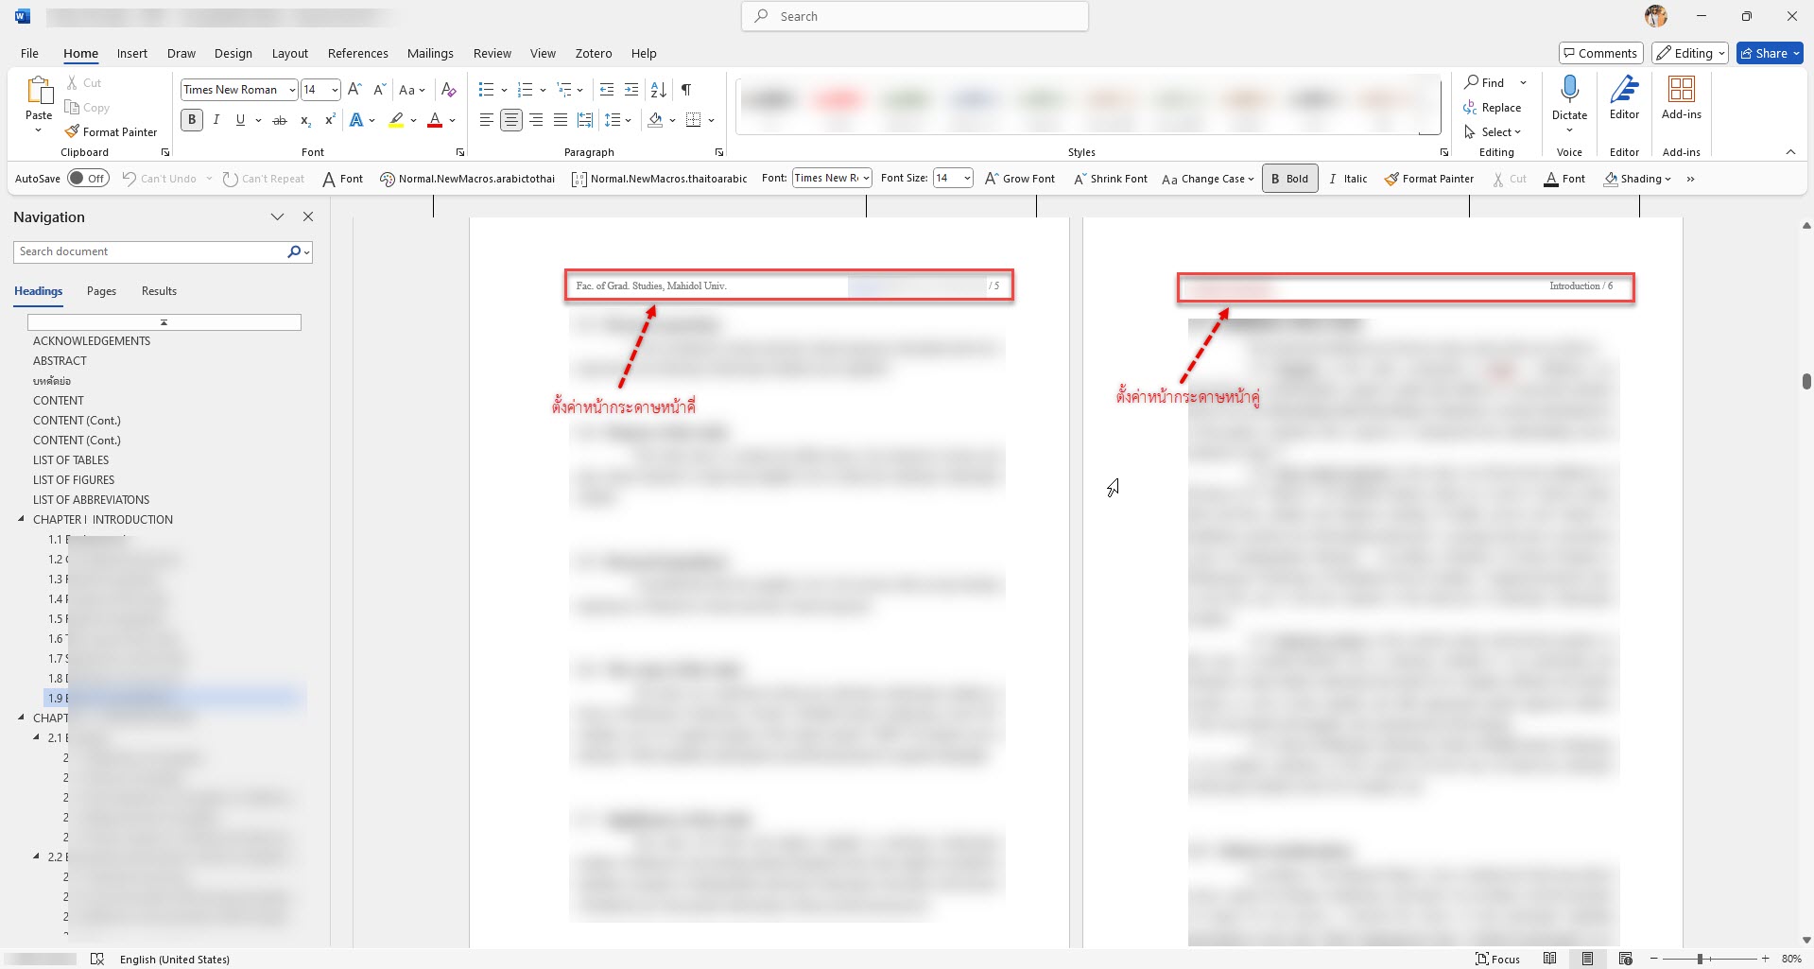Viewport: 1814px width, 969px height.
Task: Collapse CHAPTER I INTRODUCTION heading
Action: (21, 519)
